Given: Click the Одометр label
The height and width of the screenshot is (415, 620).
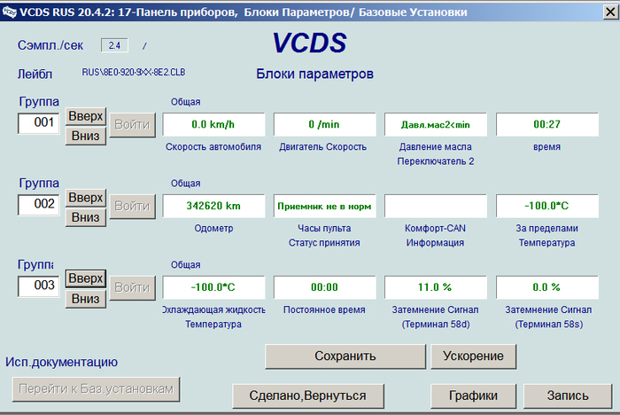Looking at the screenshot, I should (213, 229).
